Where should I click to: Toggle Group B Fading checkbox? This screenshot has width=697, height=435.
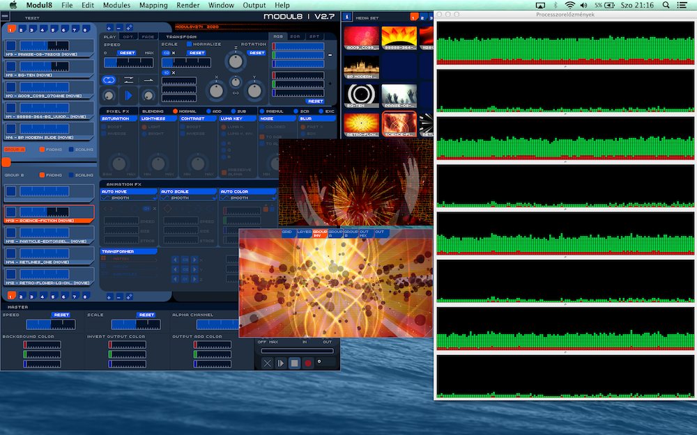click(43, 175)
